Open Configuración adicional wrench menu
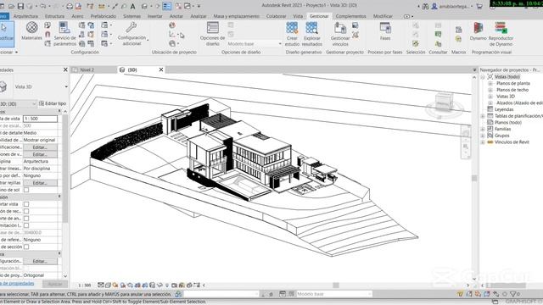 132,34
